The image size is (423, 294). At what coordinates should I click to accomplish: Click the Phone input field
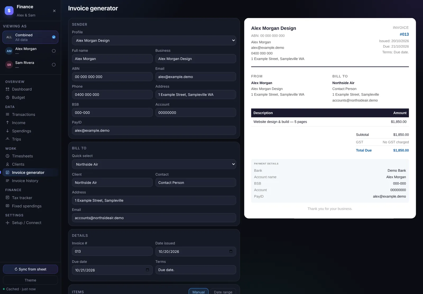(112, 94)
